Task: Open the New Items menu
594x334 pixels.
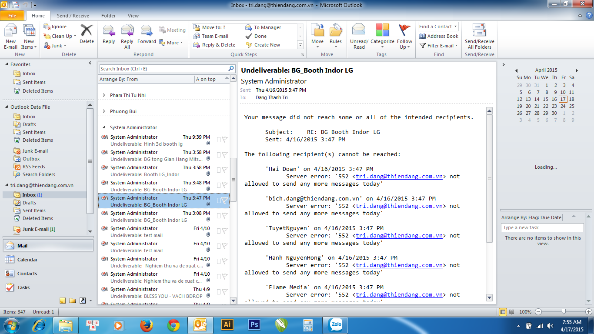Action: [29, 37]
